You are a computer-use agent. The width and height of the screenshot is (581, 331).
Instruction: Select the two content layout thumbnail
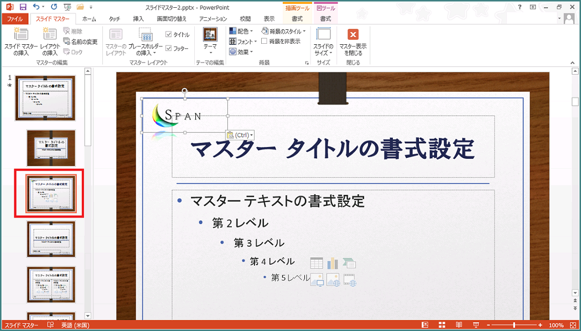(51, 285)
